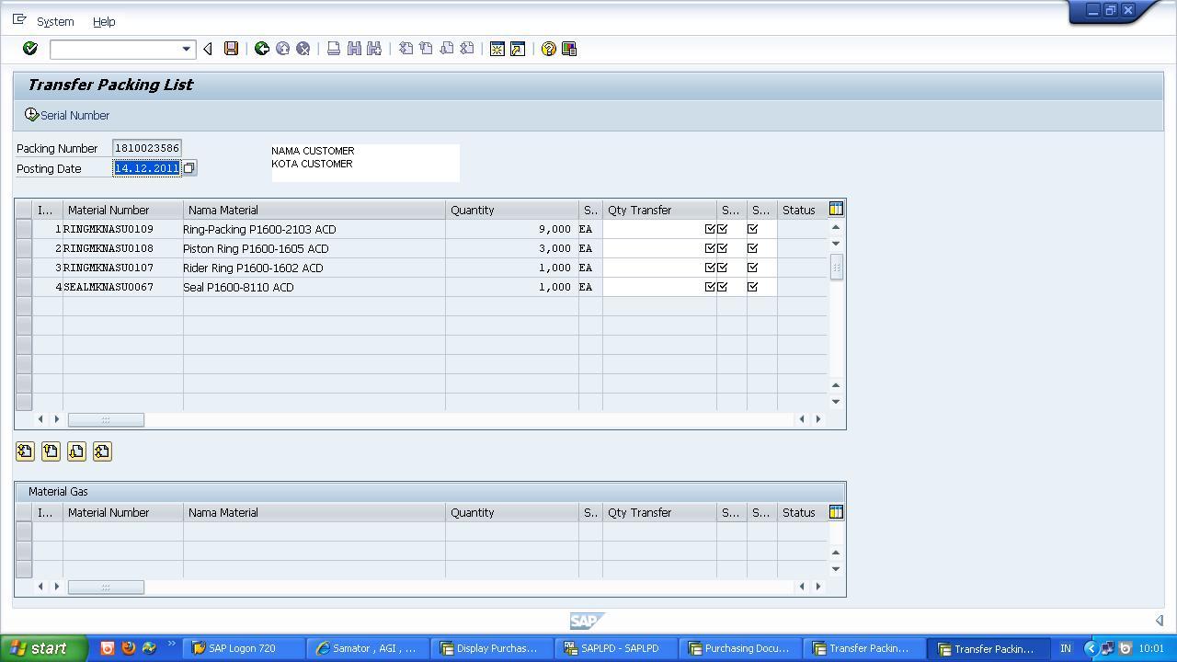The image size is (1177, 662).
Task: Click next-page button below upper table
Action: (76, 451)
